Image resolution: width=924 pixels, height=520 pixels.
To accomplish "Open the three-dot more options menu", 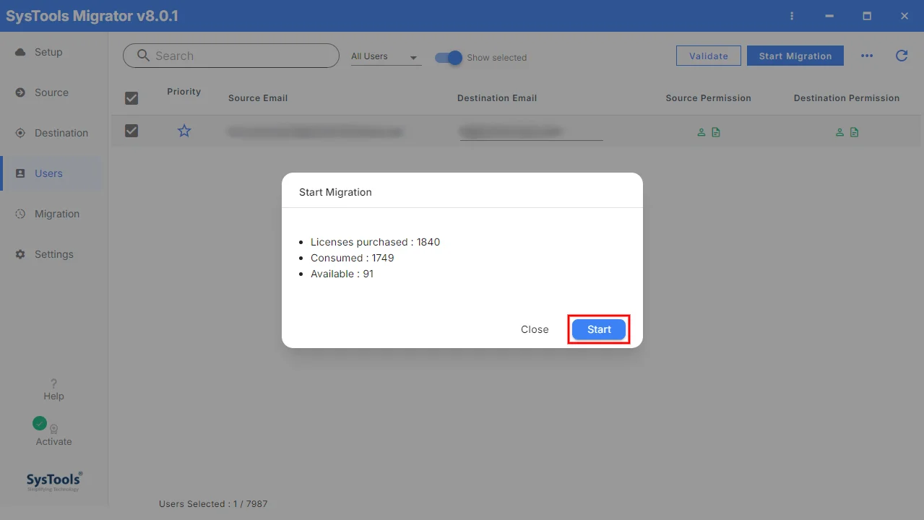I will point(867,56).
